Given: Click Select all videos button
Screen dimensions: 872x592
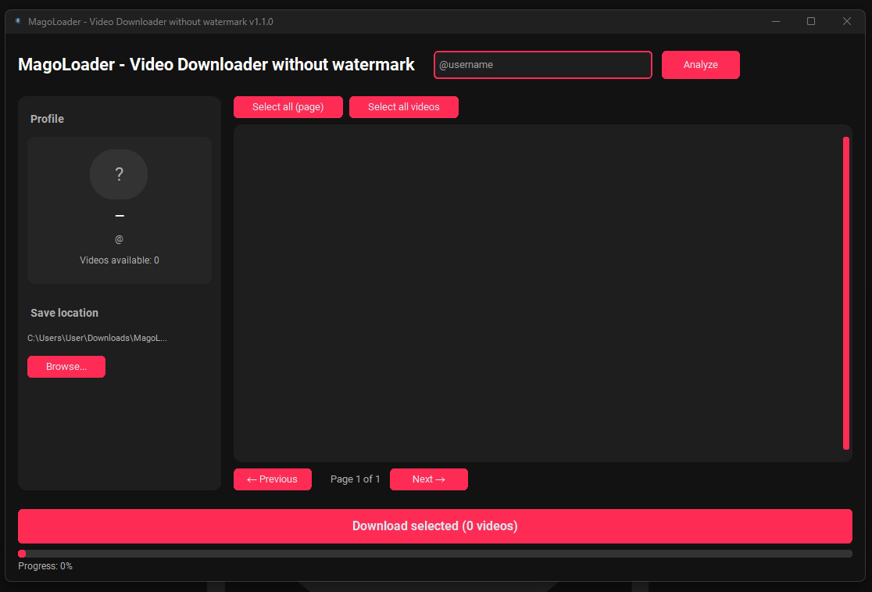Looking at the screenshot, I should tap(404, 107).
